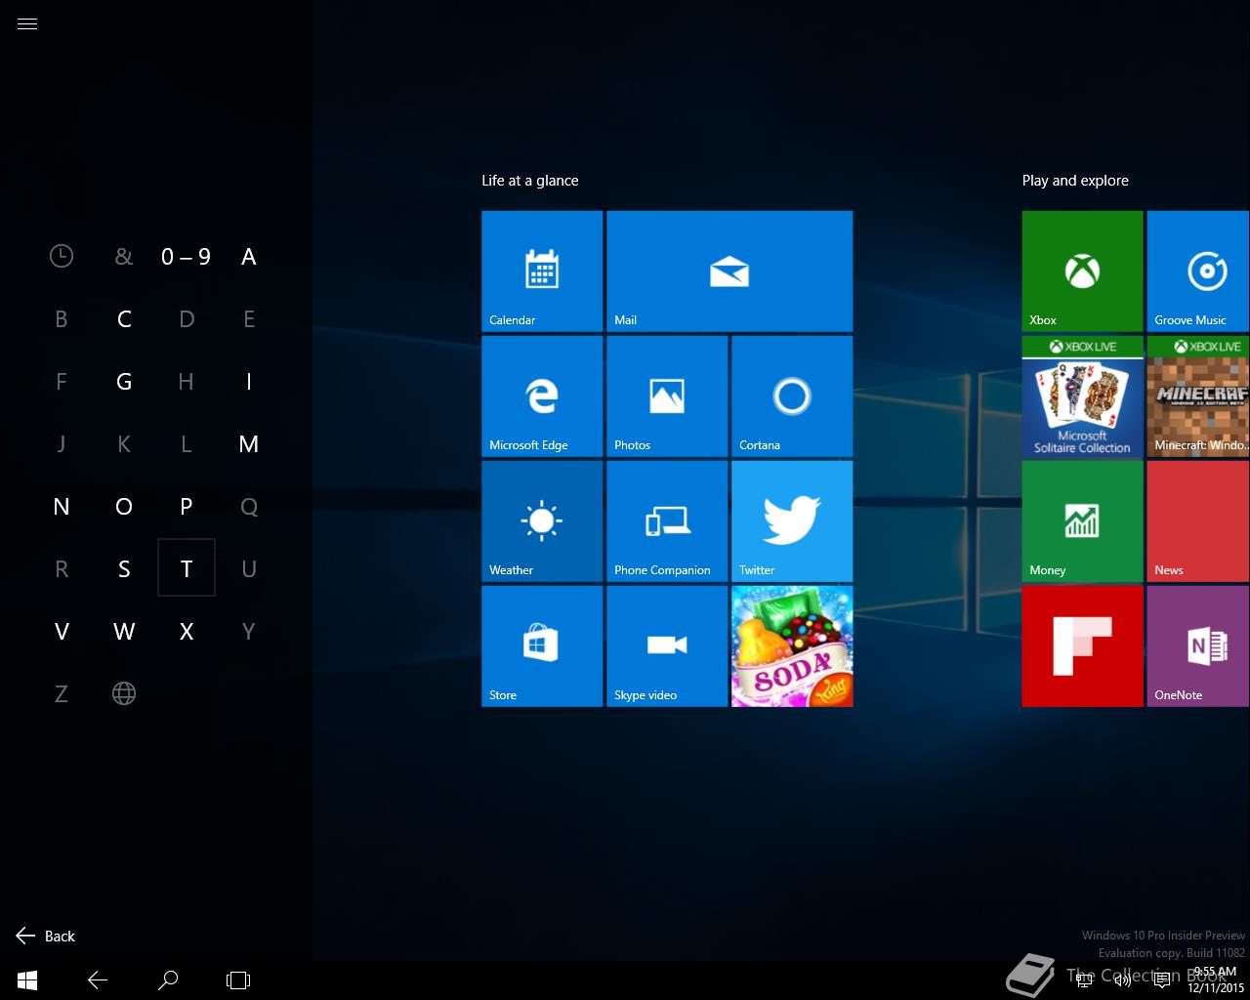Image resolution: width=1250 pixels, height=1000 pixels.
Task: Jump to apps starting with A
Action: click(x=249, y=257)
